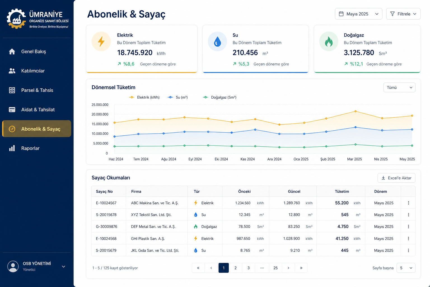Open row menu for E-10024567

pos(408,203)
